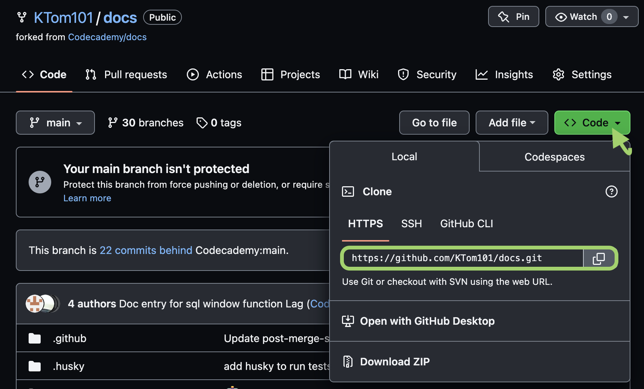Switch to the SSH clone tab
Image resolution: width=644 pixels, height=389 pixels.
click(411, 224)
